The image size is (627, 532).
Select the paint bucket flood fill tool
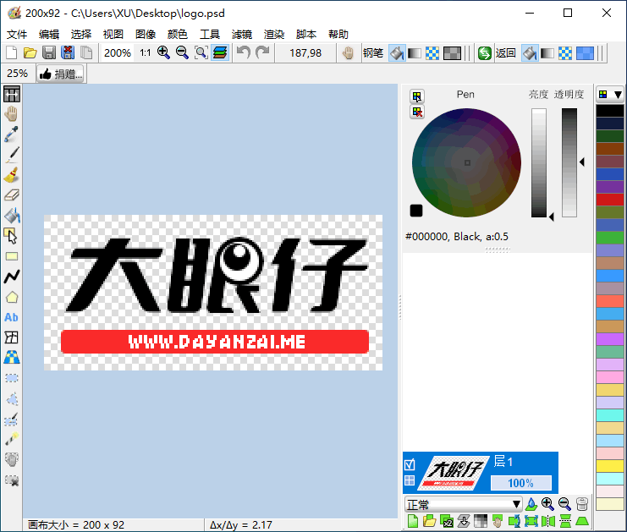(12, 216)
